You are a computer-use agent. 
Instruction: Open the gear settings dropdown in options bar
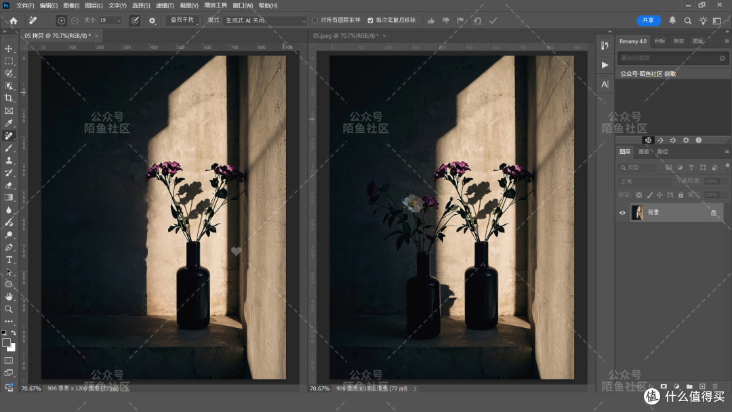(152, 20)
